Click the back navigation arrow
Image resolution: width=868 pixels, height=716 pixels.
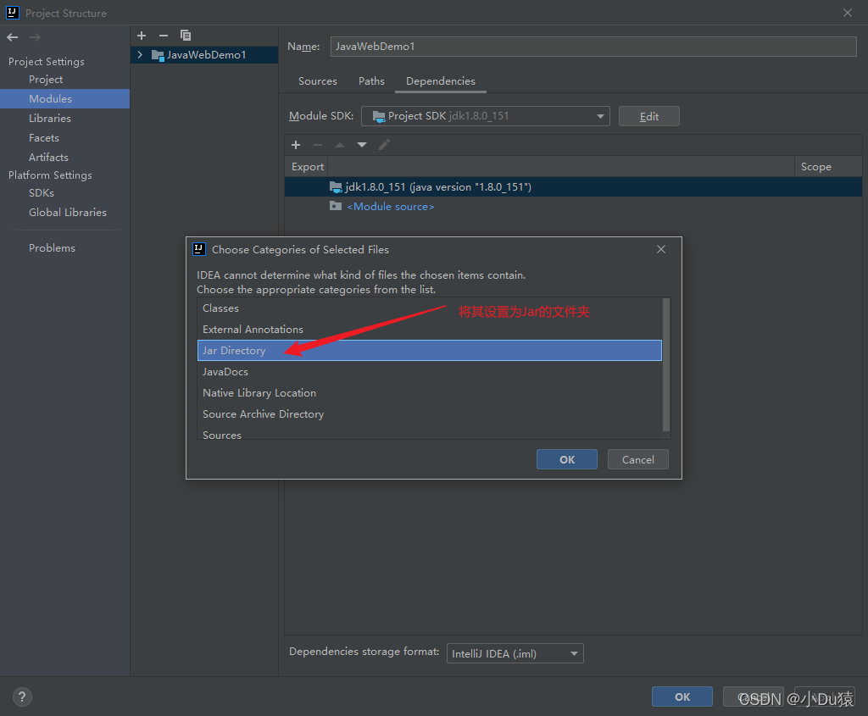click(x=12, y=37)
